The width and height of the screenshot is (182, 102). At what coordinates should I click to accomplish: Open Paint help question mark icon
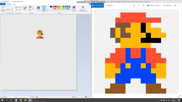click(90, 4)
